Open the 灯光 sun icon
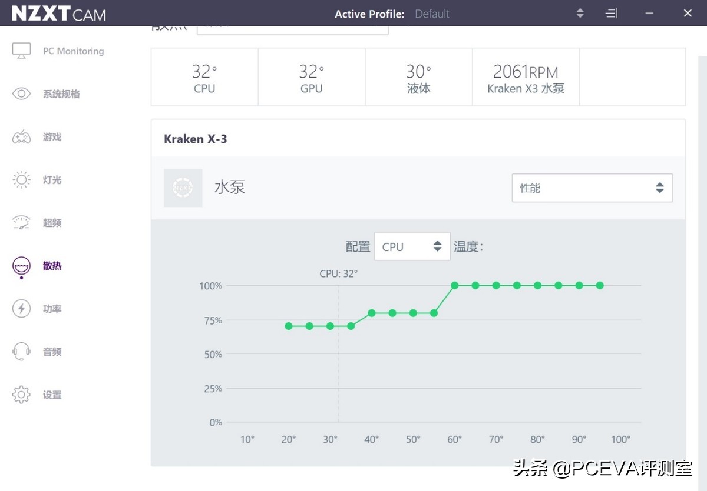This screenshot has height=491, width=707. tap(22, 180)
